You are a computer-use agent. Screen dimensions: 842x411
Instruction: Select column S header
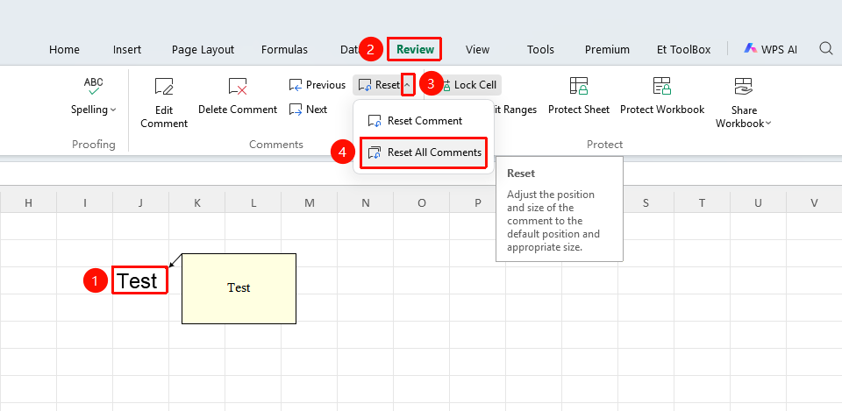pos(646,202)
